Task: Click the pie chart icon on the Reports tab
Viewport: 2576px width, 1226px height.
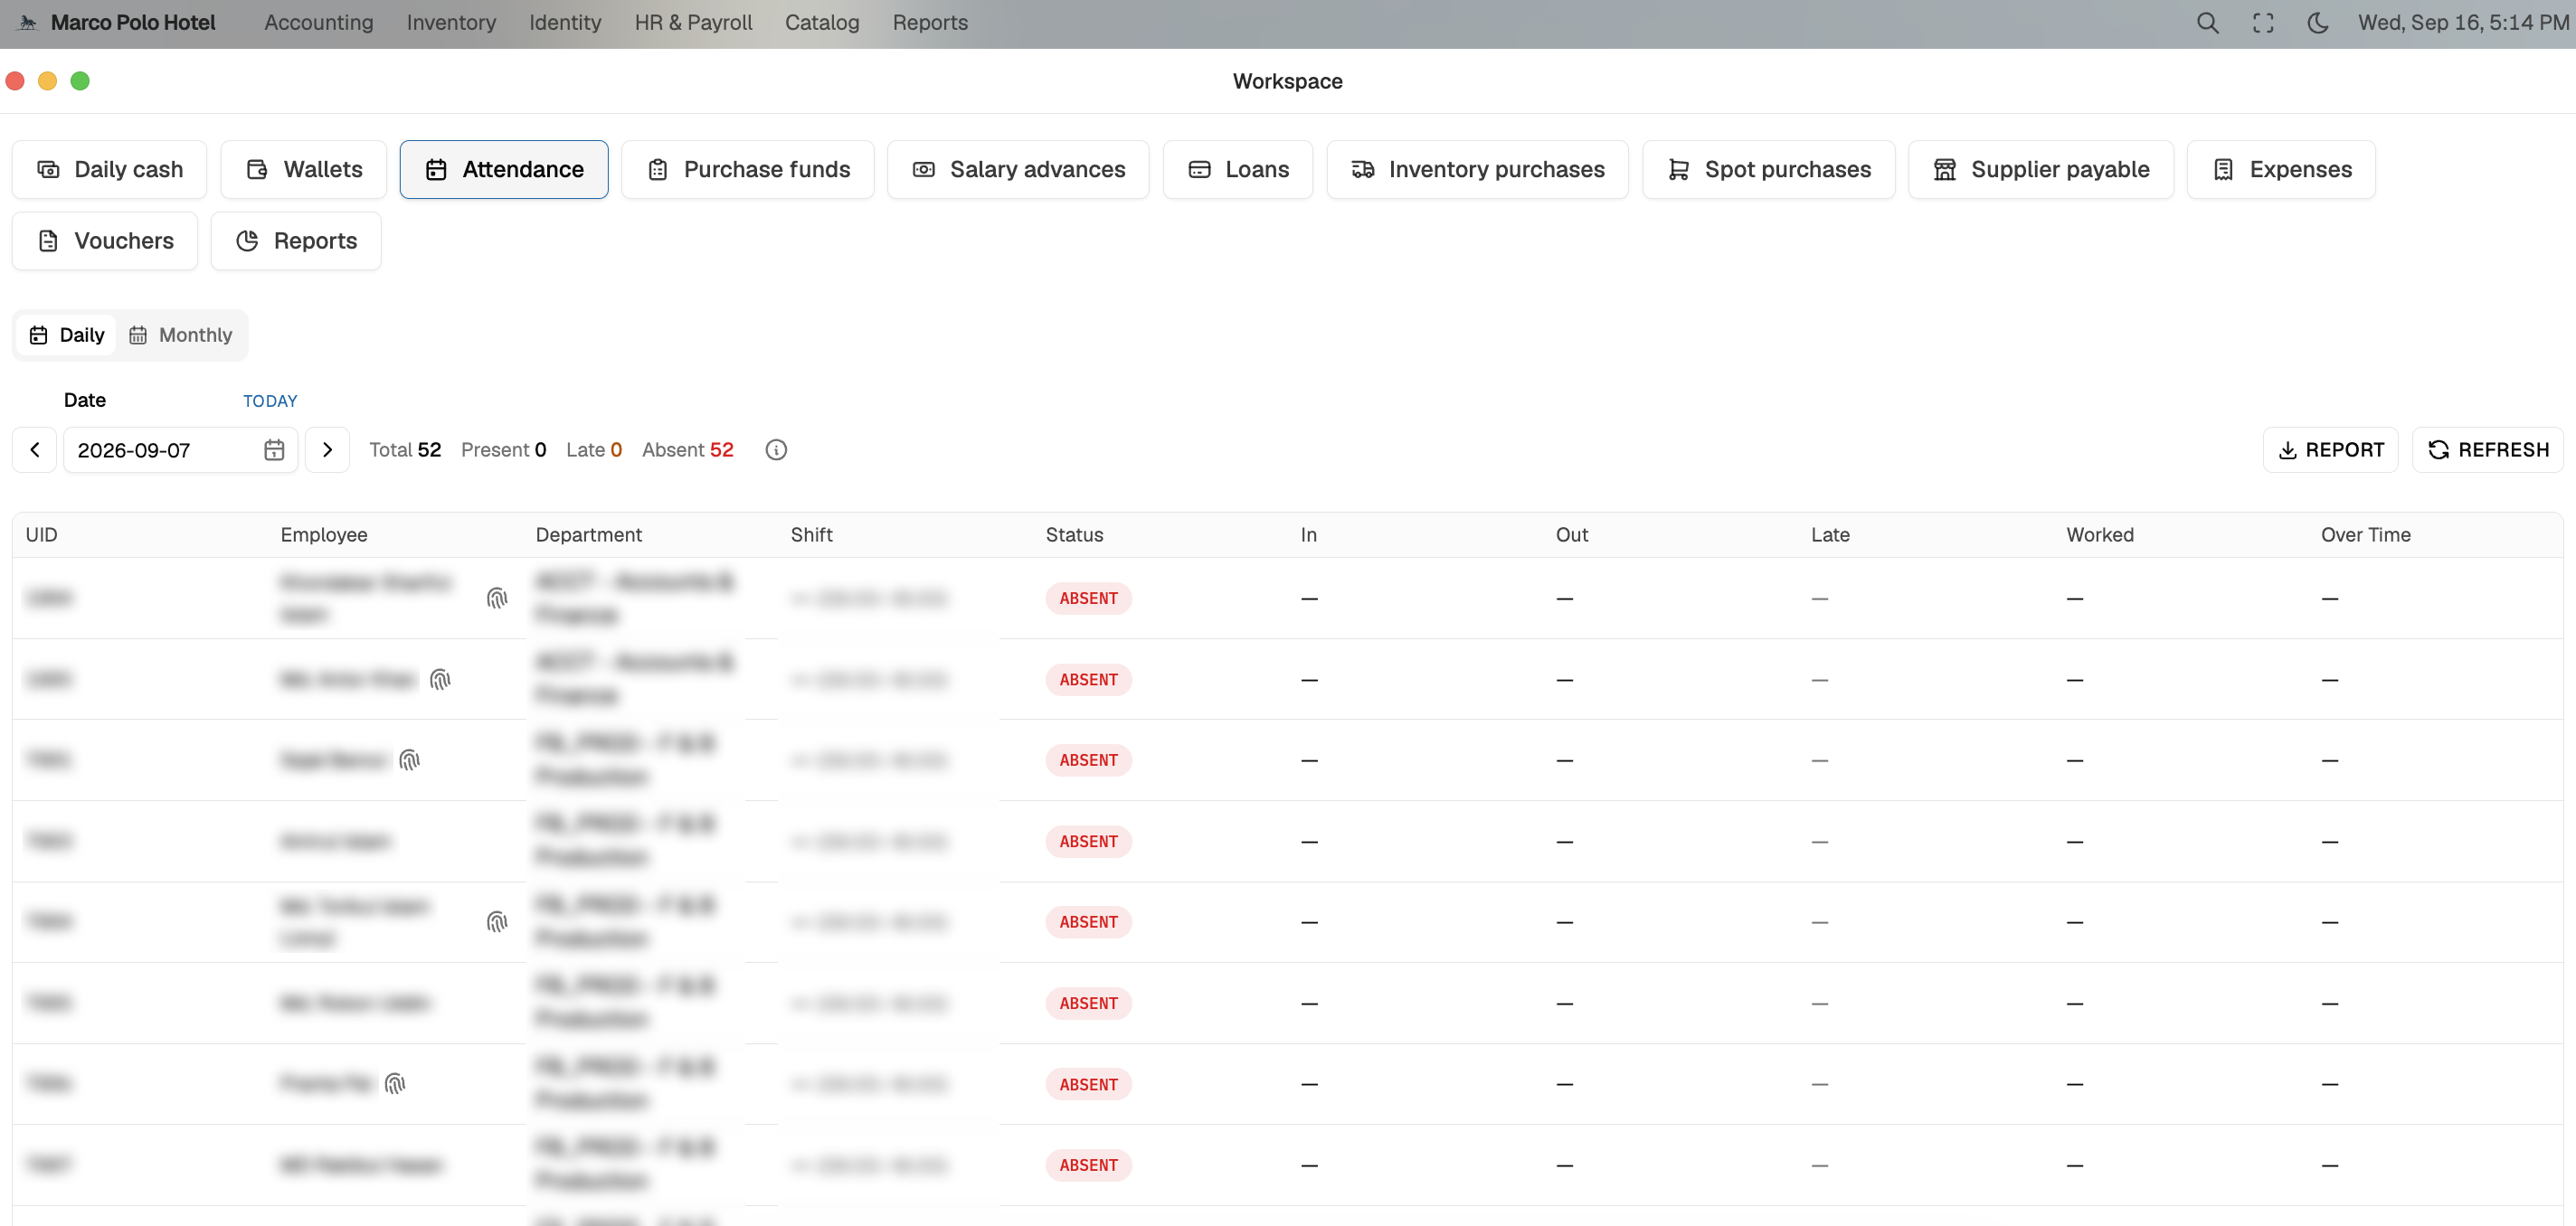Action: point(247,241)
